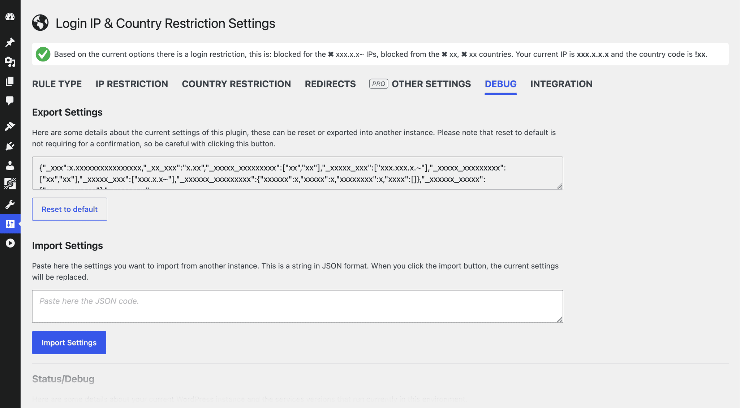The image size is (740, 408).
Task: Open the Tools wrench icon
Action: tap(10, 205)
